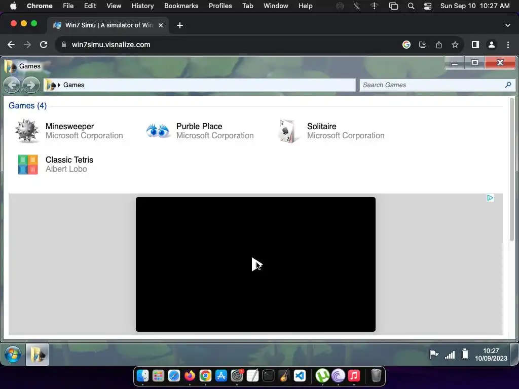Viewport: 519px width, 389px height.
Task: Click the install app icon in address bar
Action: [x=423, y=45]
